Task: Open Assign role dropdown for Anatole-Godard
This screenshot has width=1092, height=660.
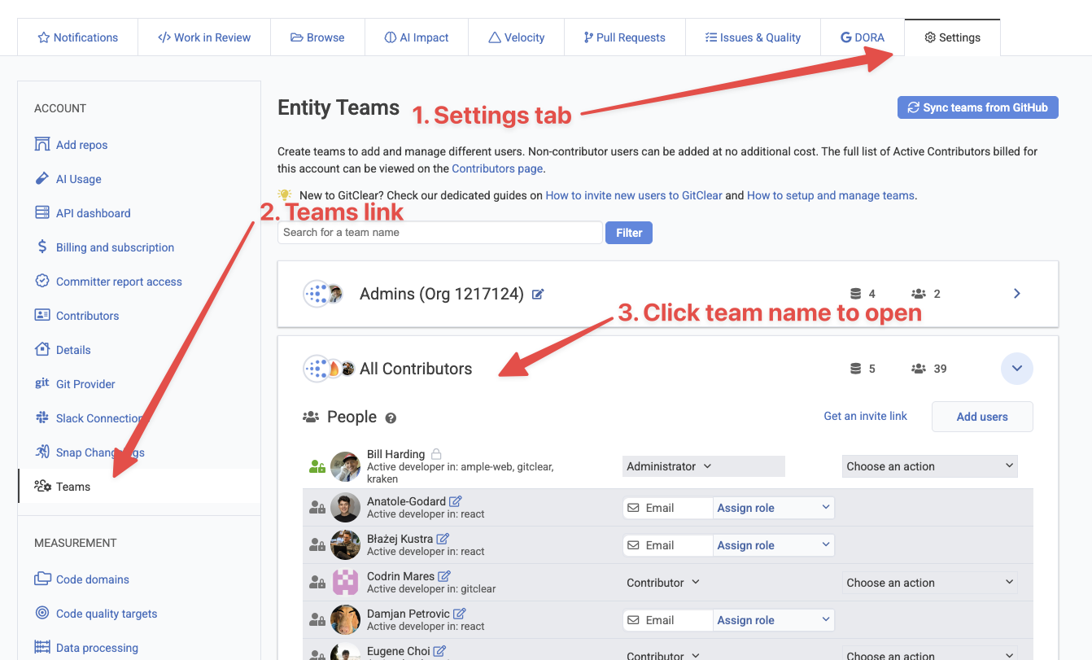Action: pyautogui.click(x=773, y=508)
